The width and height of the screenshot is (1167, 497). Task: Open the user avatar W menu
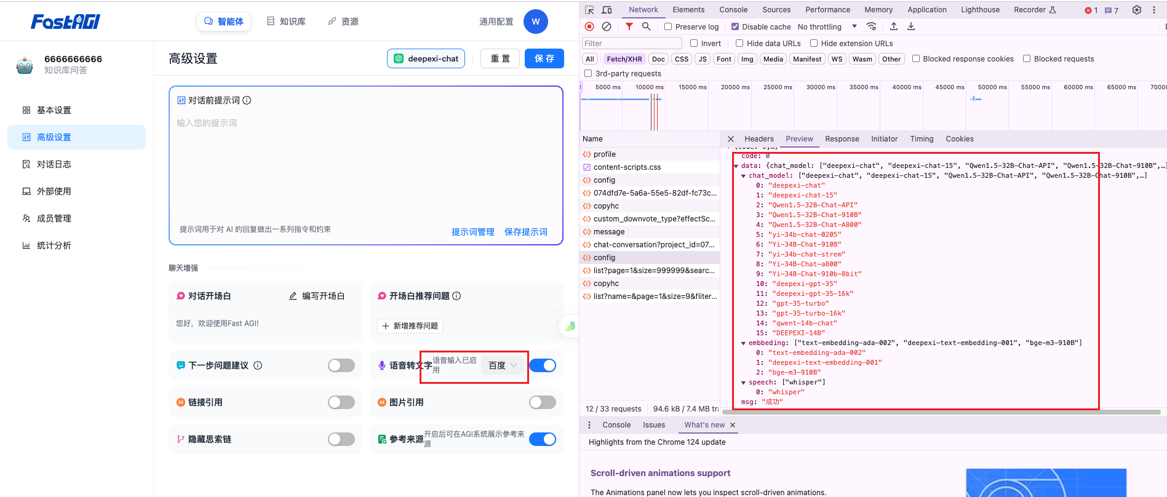[535, 22]
